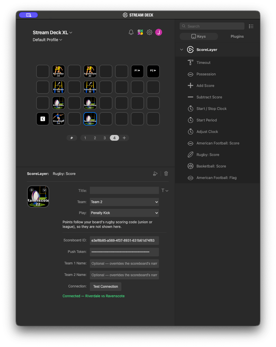Delete the action with the trash icon
The width and height of the screenshot is (276, 347).
(x=166, y=173)
